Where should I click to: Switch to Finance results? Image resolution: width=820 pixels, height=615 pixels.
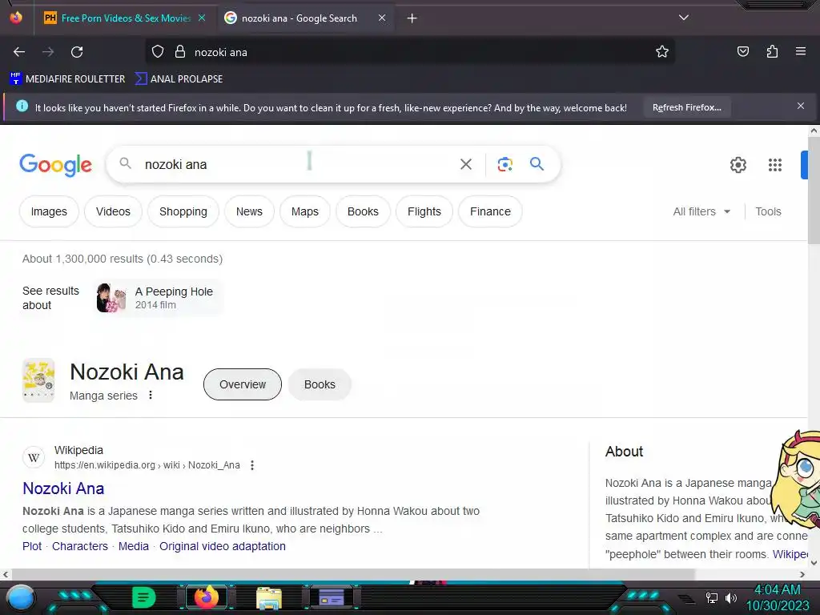tap(490, 211)
